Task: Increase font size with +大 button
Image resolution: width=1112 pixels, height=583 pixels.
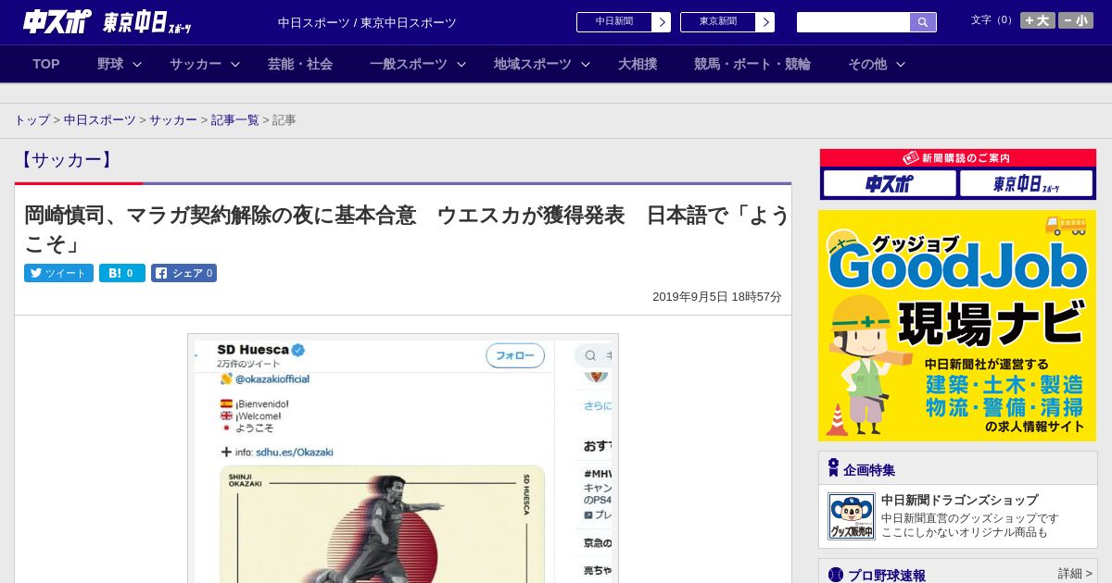Action: tap(1038, 20)
